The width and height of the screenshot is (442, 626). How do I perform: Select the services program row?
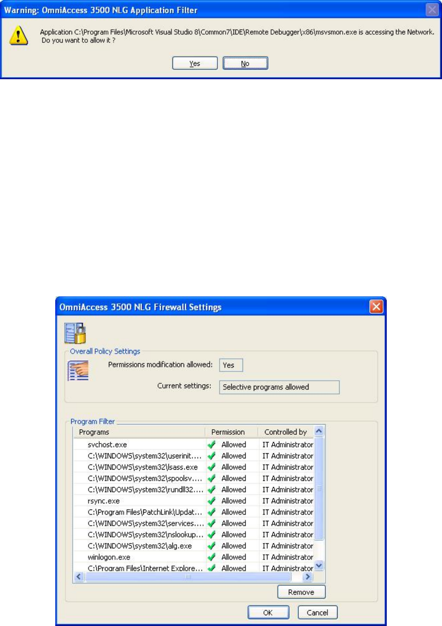pos(193,523)
